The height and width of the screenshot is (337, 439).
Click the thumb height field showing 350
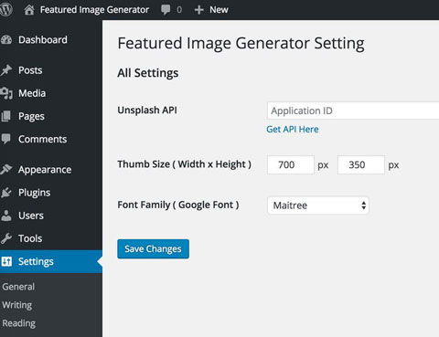click(361, 164)
